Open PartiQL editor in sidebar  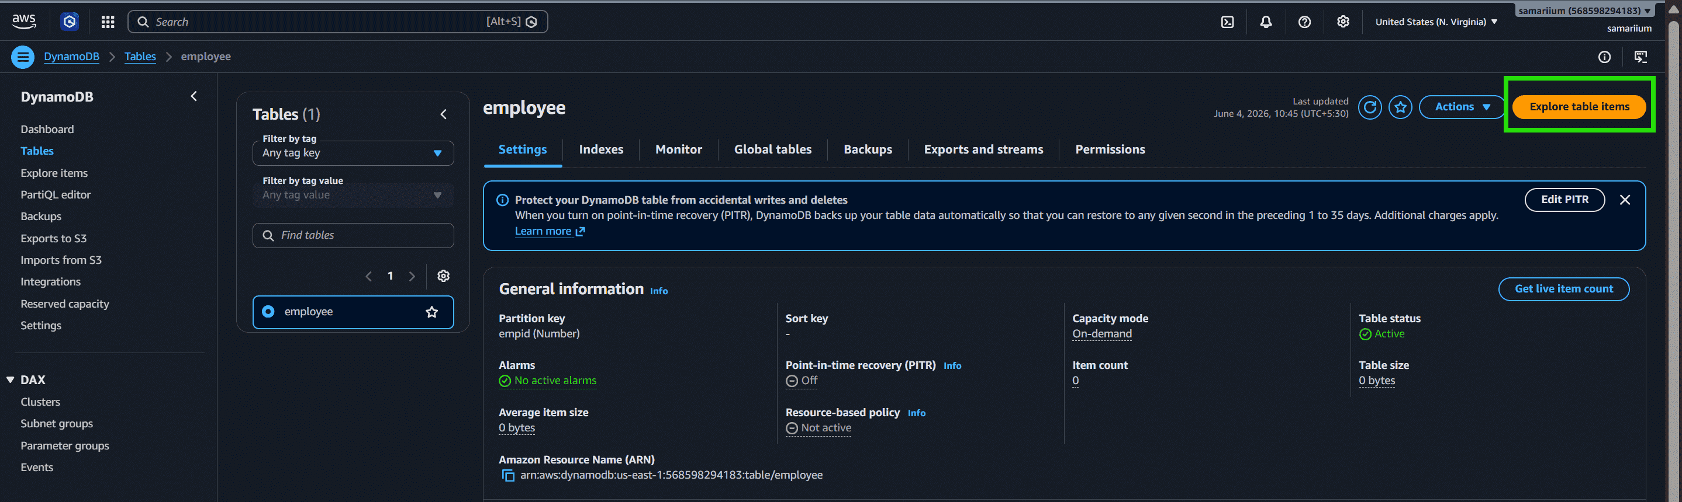(56, 195)
